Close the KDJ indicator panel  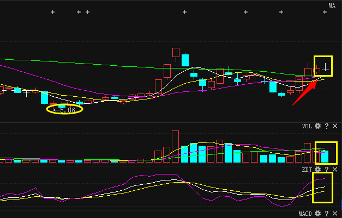pos(334,170)
